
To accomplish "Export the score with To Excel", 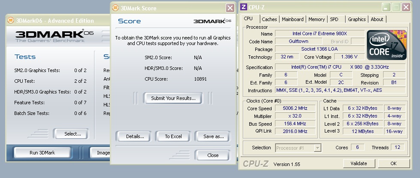I will click(173, 136).
